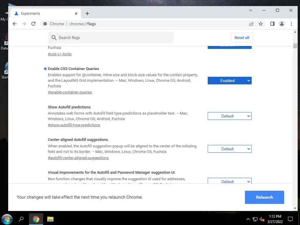Screen dimensions: 300x225
Task: Click Visual improvements for Autofill heading
Action: [x=112, y=173]
